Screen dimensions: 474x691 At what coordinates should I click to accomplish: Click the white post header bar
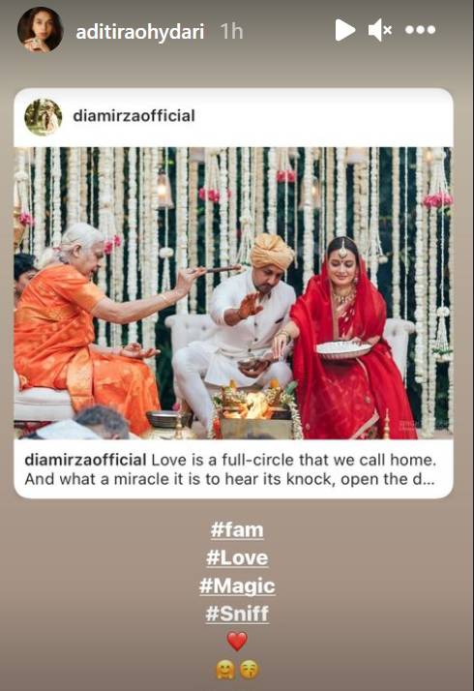click(x=233, y=117)
